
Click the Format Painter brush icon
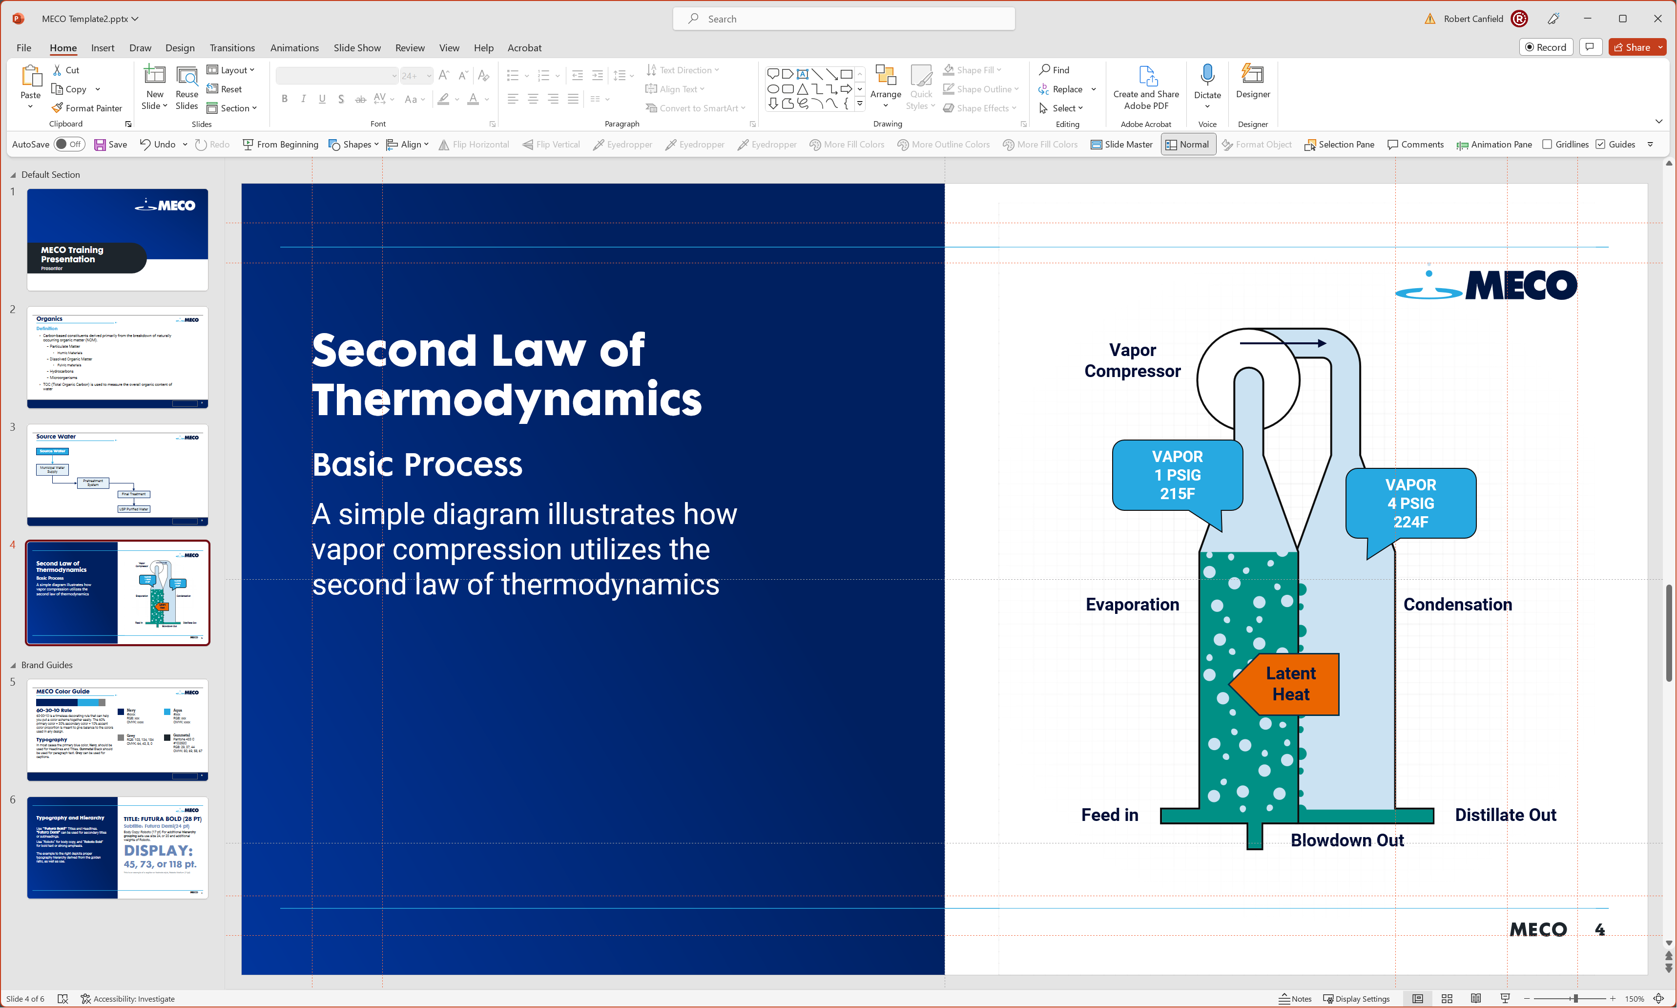pyautogui.click(x=58, y=108)
